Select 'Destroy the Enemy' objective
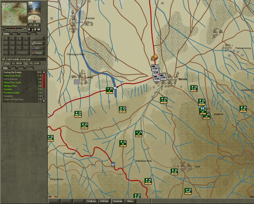The height and width of the screenshot is (204, 254). click(x=22, y=72)
